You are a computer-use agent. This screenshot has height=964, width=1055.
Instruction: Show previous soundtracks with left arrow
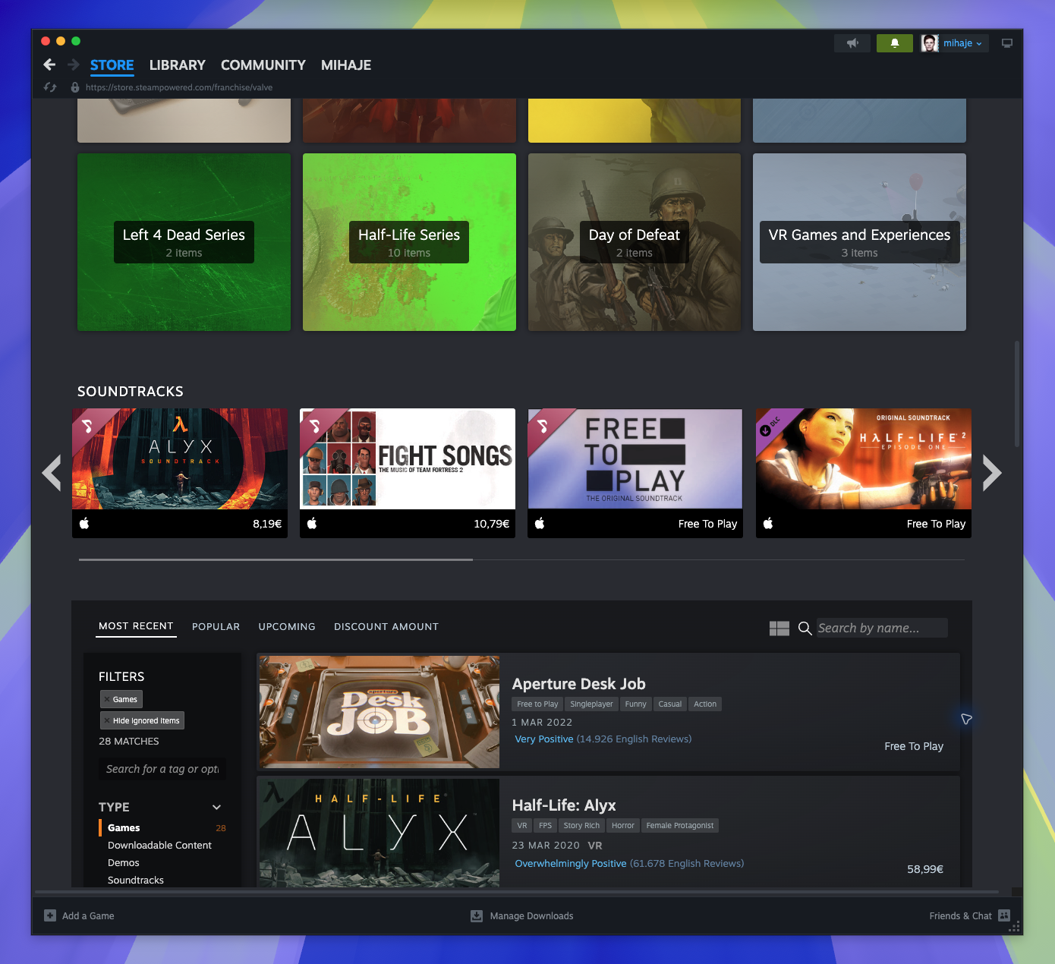(x=52, y=473)
